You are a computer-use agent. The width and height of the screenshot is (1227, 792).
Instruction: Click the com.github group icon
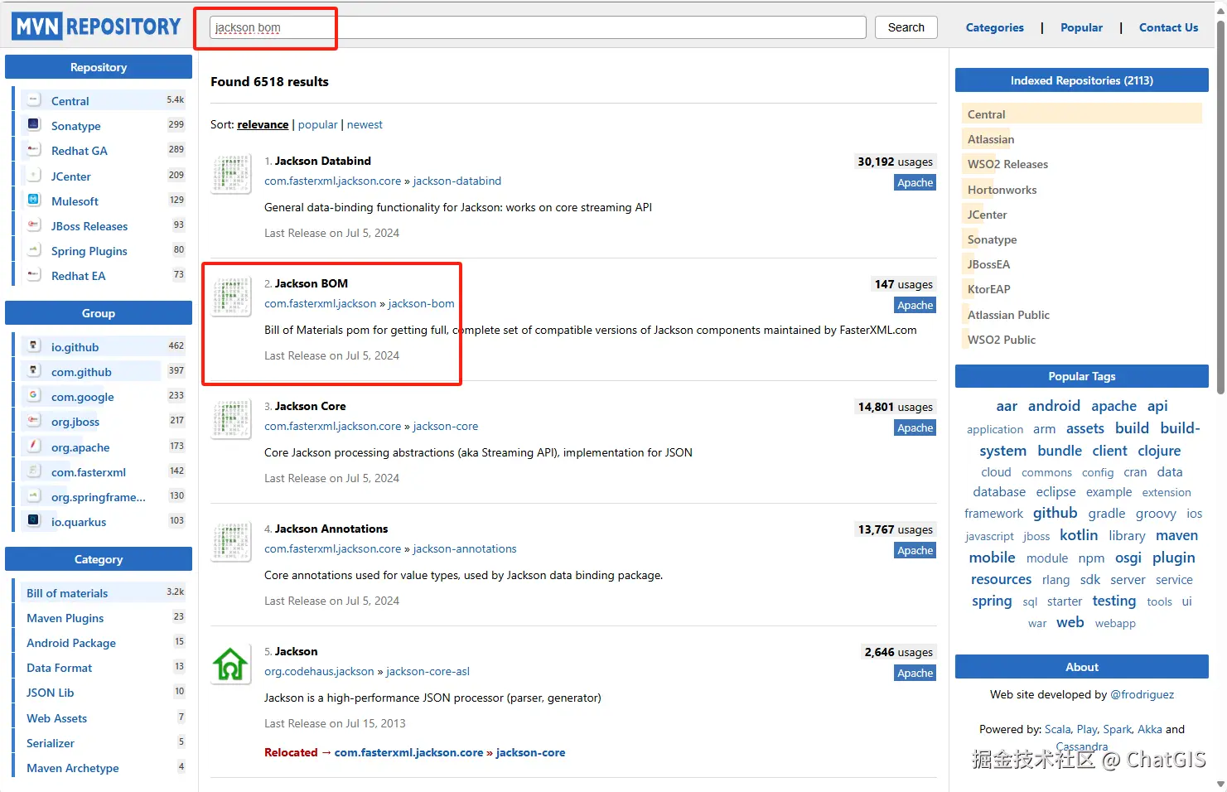click(x=34, y=371)
